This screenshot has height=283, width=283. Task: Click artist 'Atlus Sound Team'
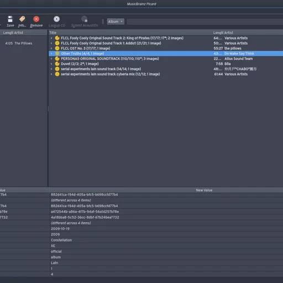click(x=238, y=59)
